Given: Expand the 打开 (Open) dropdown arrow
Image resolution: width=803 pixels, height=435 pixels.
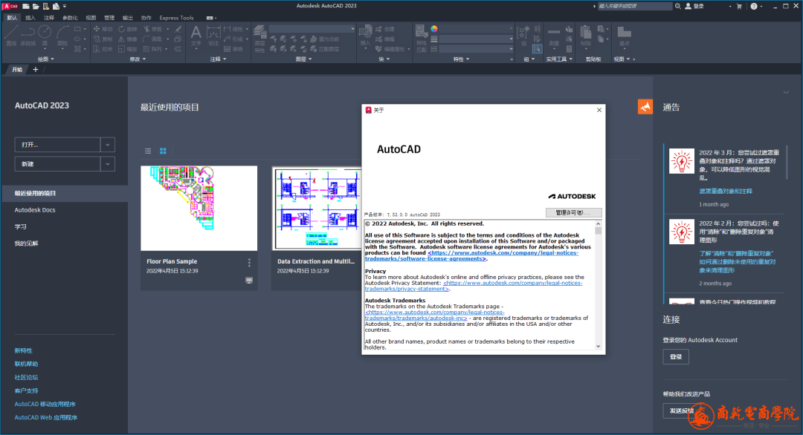Looking at the screenshot, I should tap(108, 145).
